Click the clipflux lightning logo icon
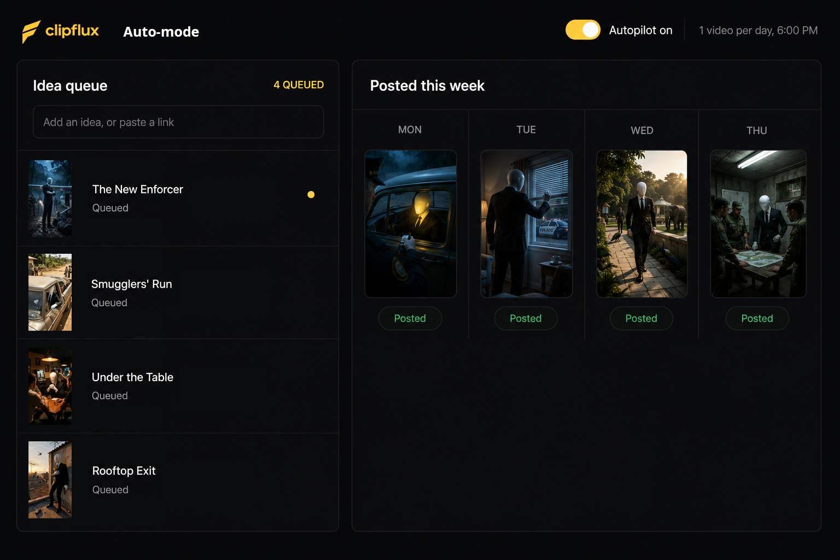This screenshot has width=840, height=560. point(31,31)
